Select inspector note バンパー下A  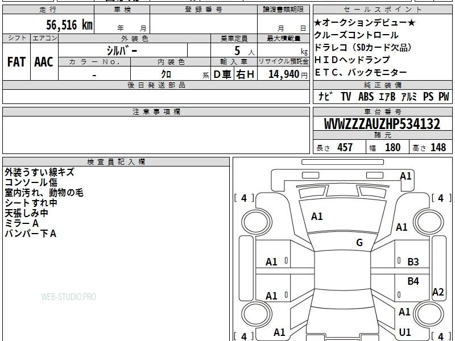click(x=31, y=234)
